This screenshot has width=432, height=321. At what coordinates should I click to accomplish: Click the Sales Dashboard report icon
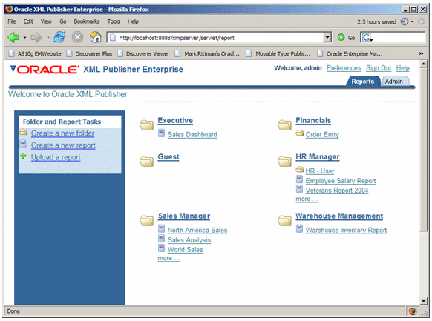point(162,133)
